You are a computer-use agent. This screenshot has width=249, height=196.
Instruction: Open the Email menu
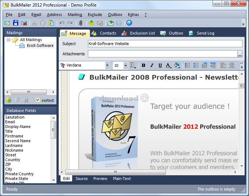36,15
